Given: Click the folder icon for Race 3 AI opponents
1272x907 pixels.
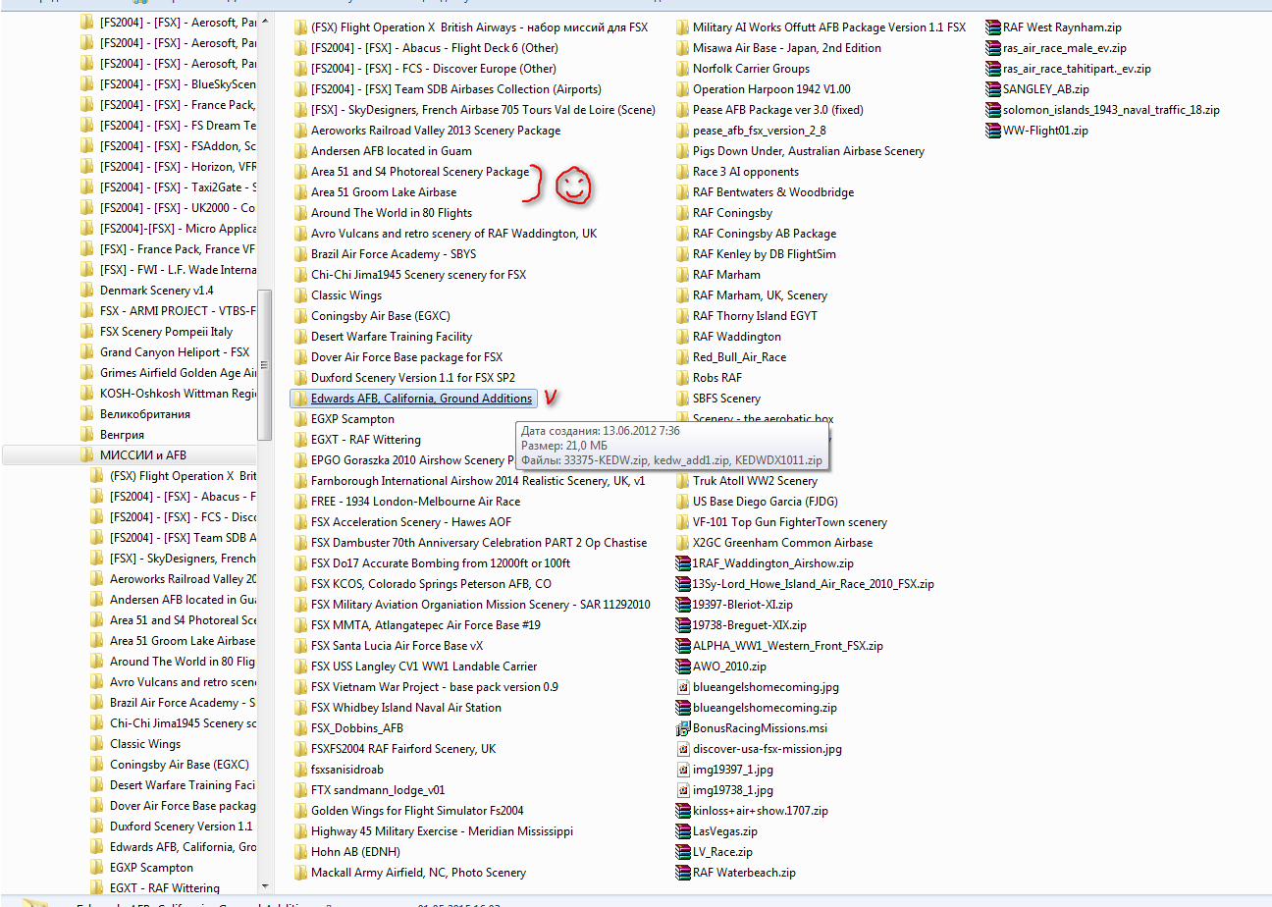Looking at the screenshot, I should click(x=683, y=172).
